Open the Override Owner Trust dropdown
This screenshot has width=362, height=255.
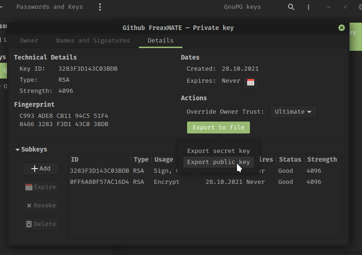click(293, 112)
